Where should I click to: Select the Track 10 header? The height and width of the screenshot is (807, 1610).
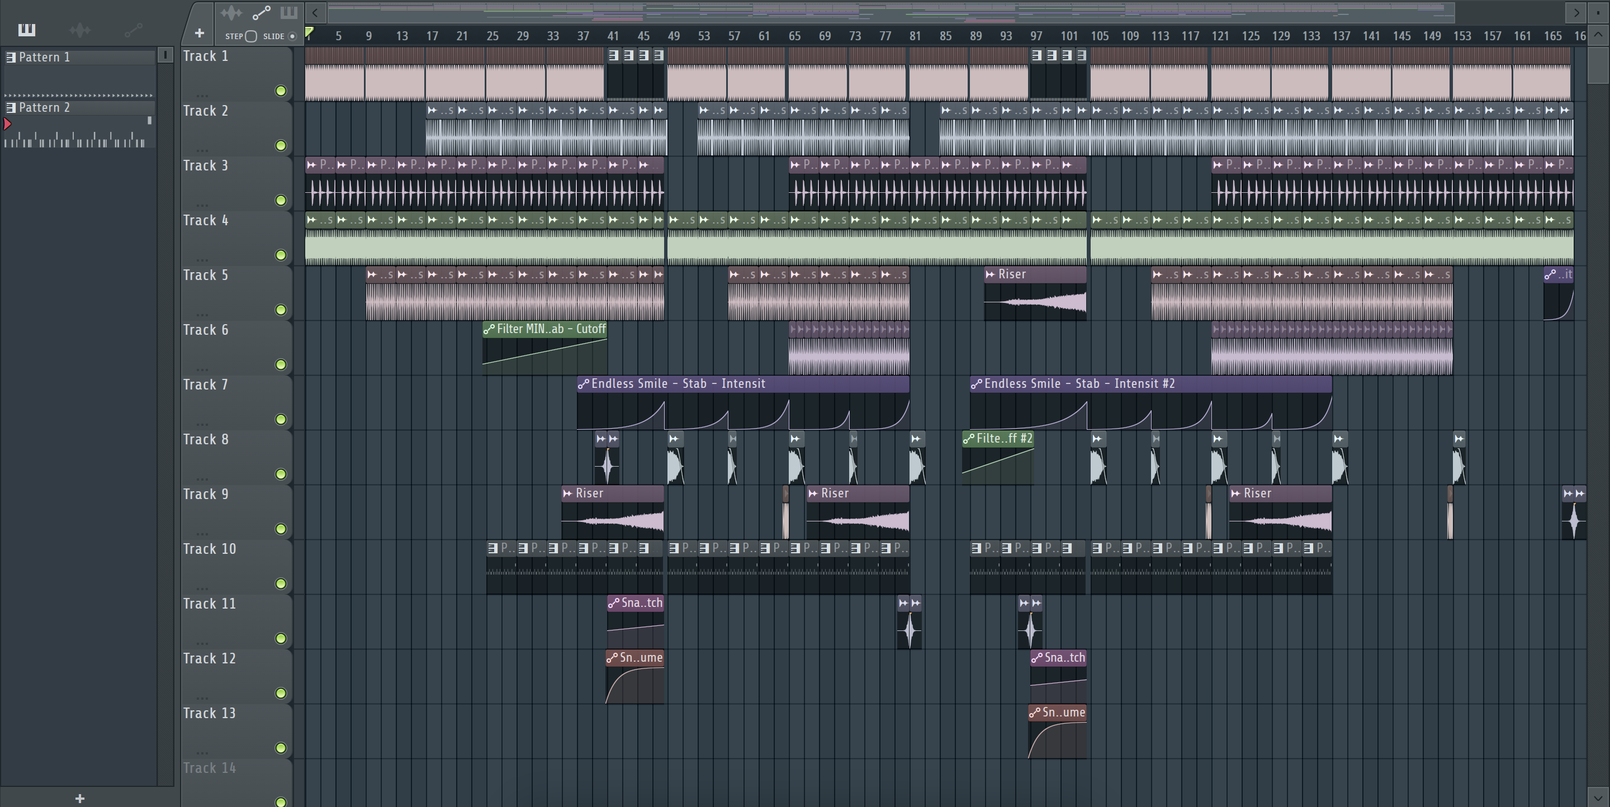click(236, 567)
